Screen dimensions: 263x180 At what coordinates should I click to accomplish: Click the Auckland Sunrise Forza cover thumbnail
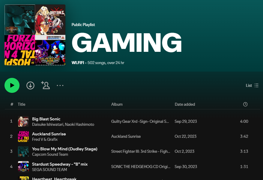pyautogui.click(x=23, y=137)
